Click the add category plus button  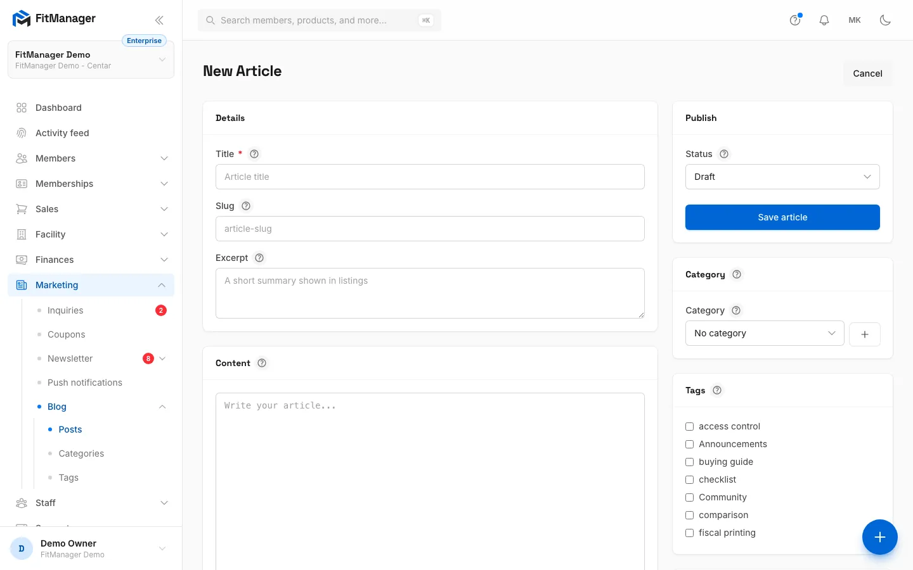click(x=865, y=334)
